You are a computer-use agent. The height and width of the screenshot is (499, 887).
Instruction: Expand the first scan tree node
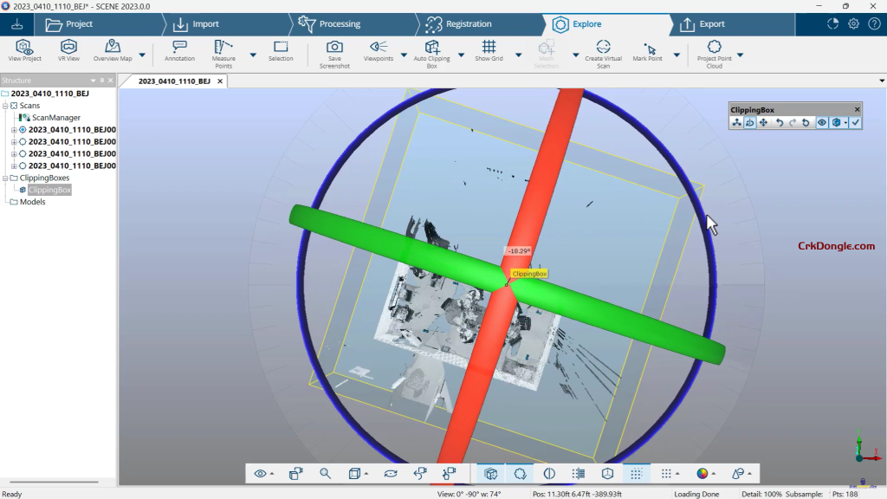pos(14,130)
